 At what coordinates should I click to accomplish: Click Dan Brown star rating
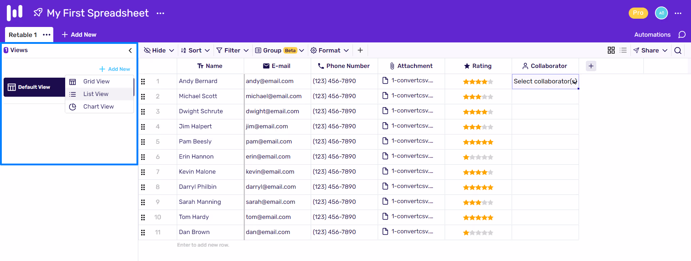tap(478, 233)
